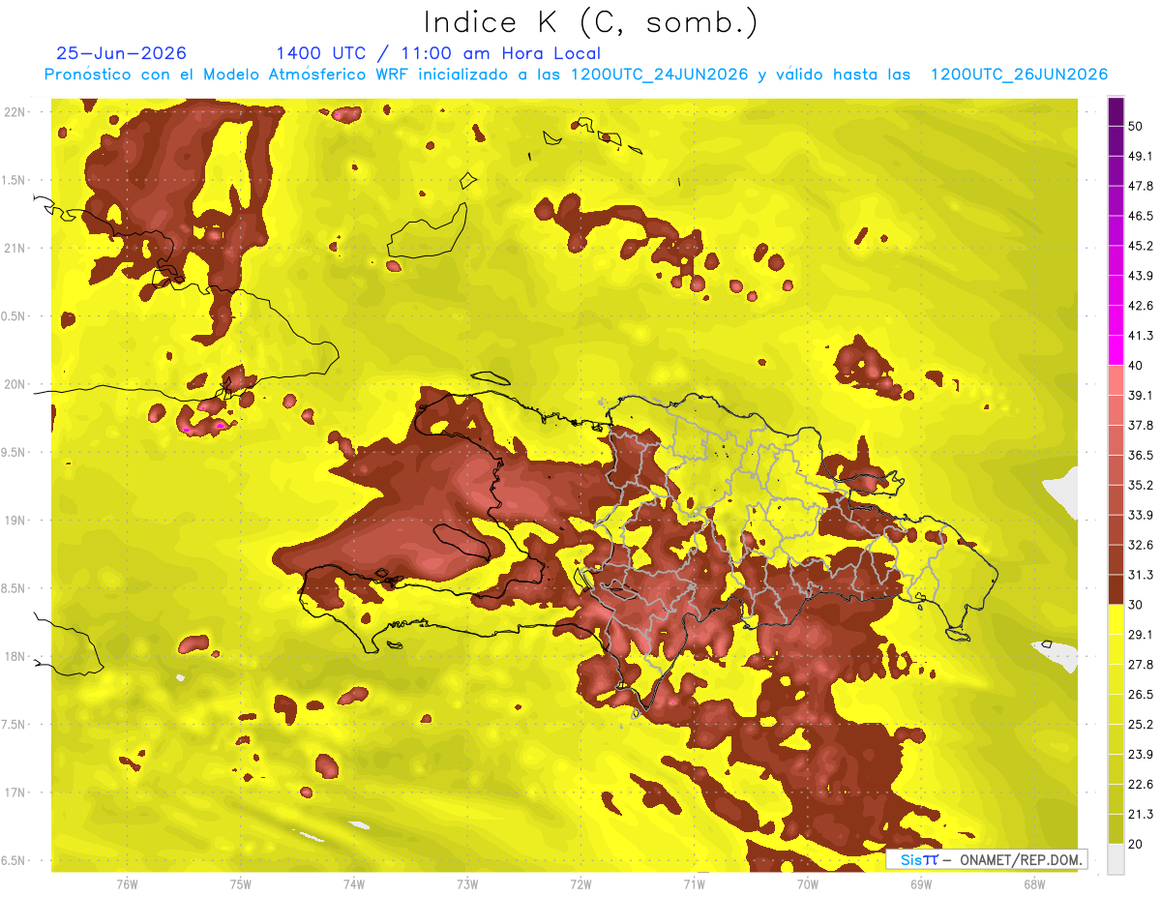Click the longitude axis label "70W"
Viewport: 1161px width, 897px height.
pos(808,883)
